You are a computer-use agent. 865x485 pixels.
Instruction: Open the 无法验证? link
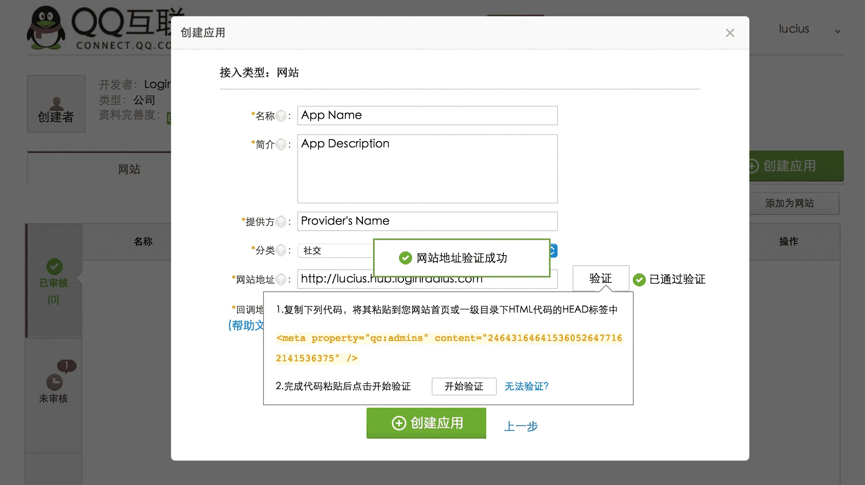click(x=527, y=386)
